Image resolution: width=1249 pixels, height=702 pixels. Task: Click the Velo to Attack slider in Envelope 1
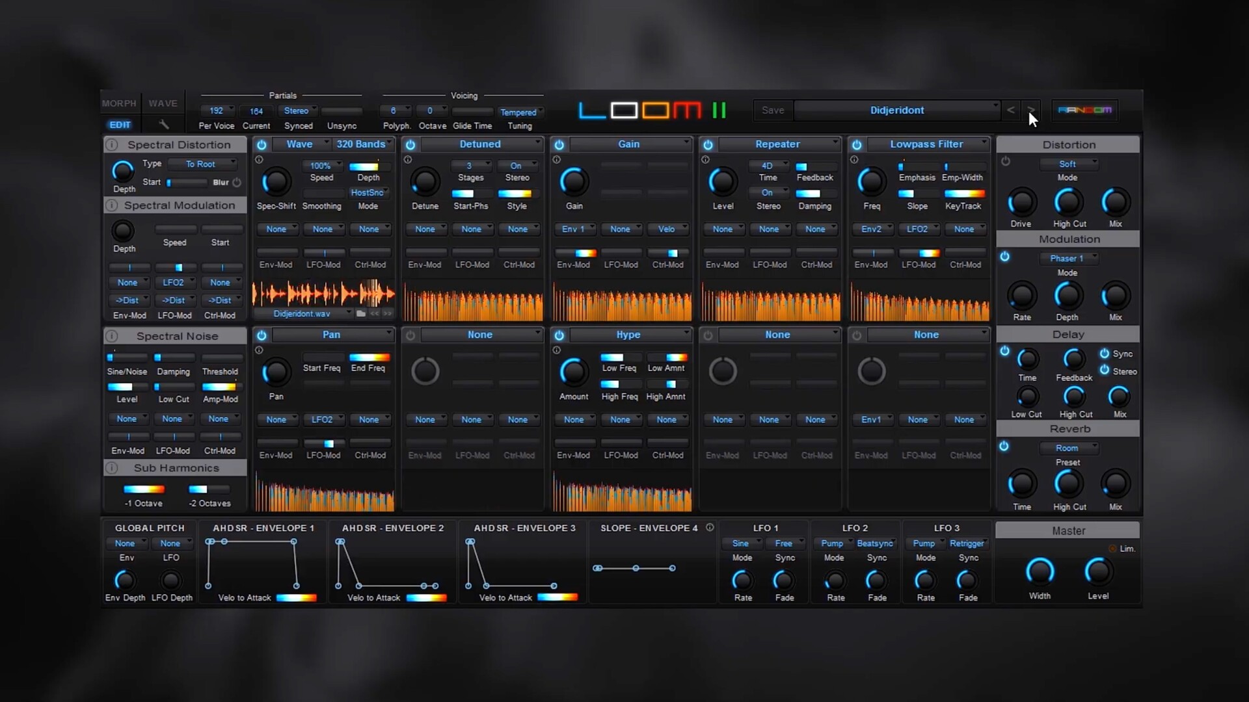pos(296,597)
